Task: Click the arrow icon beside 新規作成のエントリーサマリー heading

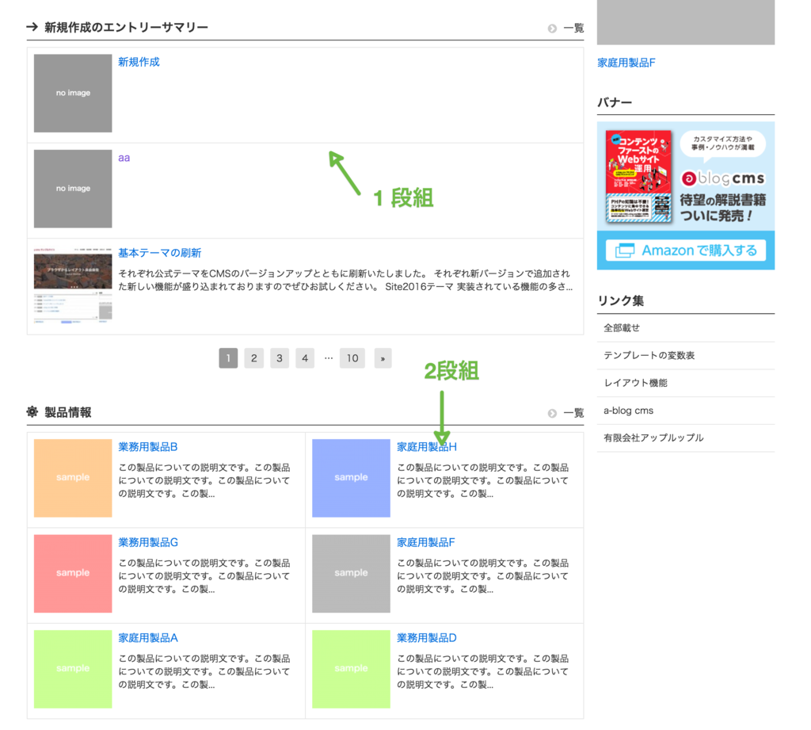Action: coord(31,26)
